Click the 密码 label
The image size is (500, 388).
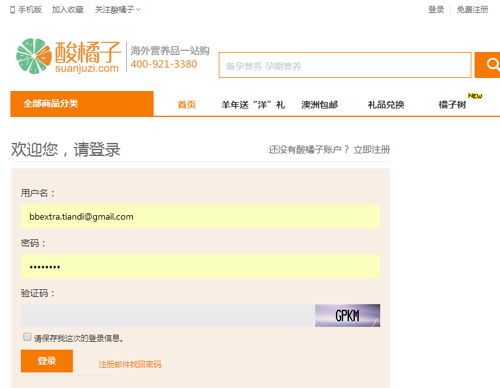[33, 243]
